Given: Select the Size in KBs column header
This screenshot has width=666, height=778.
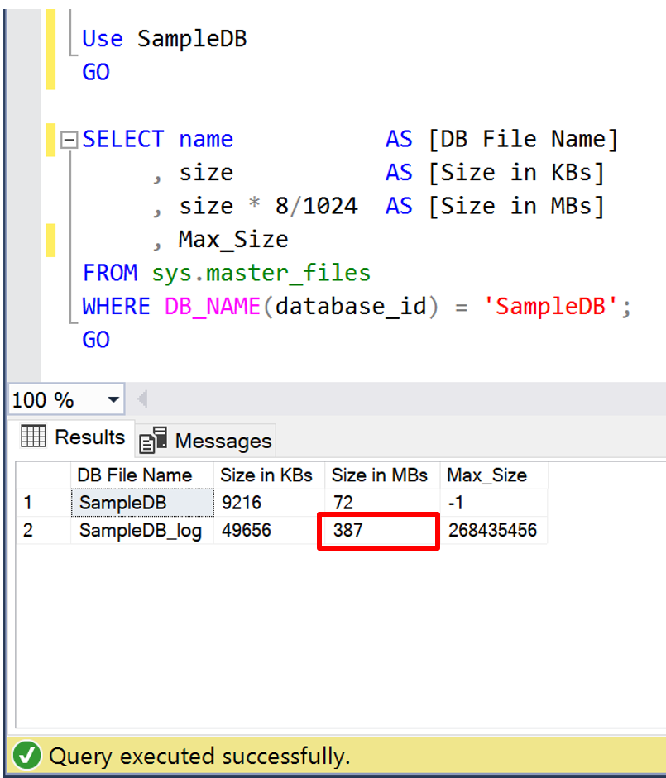Looking at the screenshot, I should tap(266, 475).
